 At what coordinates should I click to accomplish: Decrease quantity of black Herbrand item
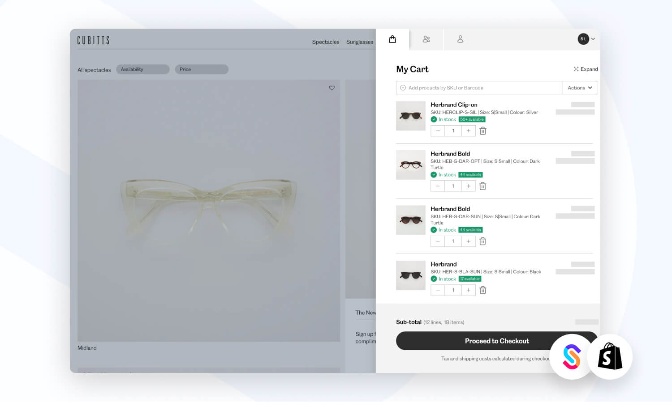tap(438, 291)
